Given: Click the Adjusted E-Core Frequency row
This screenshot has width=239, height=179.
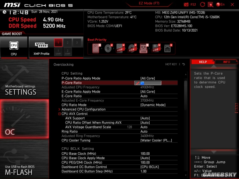Looking at the screenshot, I should coord(119,100).
